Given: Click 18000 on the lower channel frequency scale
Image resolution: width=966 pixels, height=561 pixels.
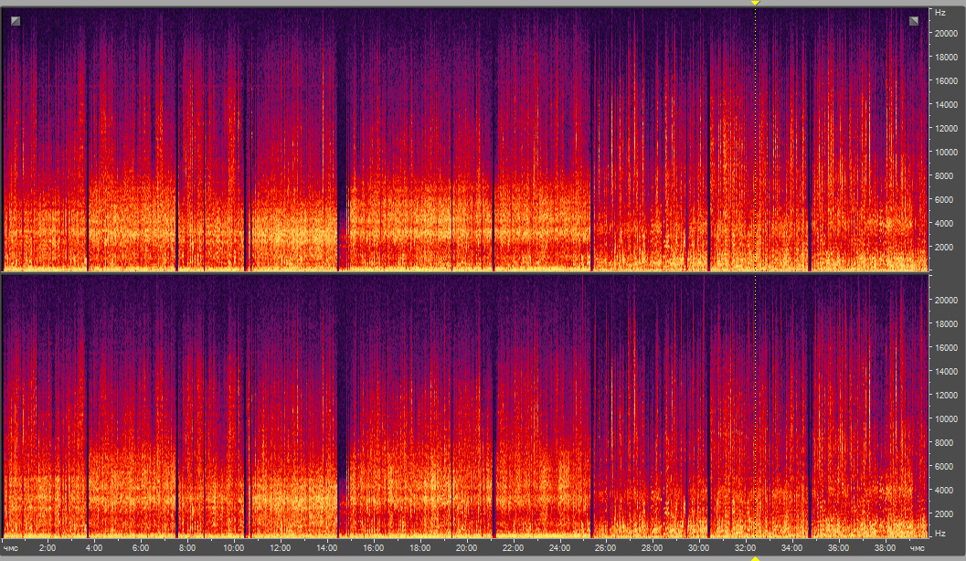Looking at the screenshot, I should point(946,324).
